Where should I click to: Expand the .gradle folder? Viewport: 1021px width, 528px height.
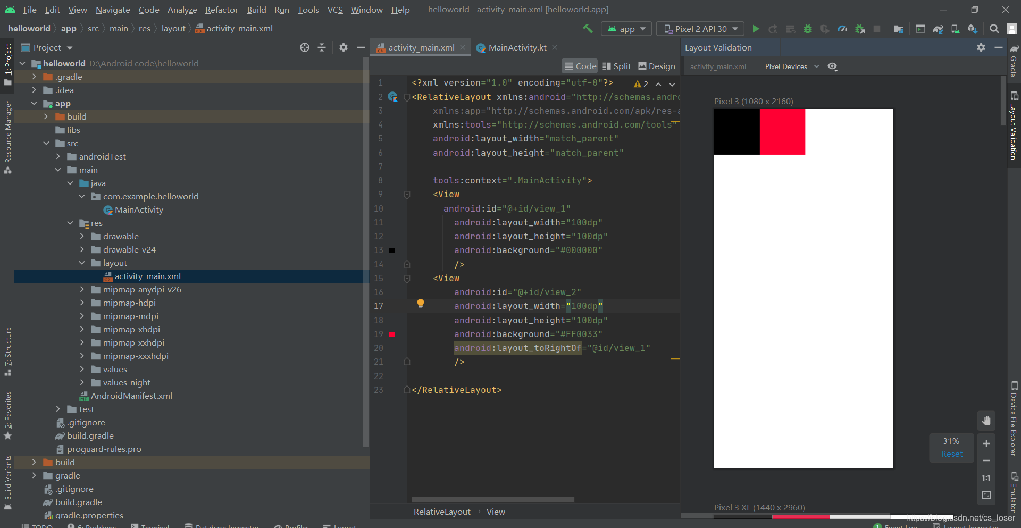[x=34, y=77]
